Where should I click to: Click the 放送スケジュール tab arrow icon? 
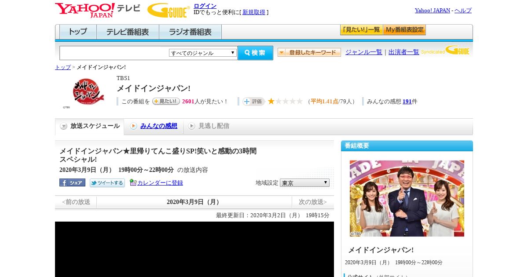64,126
